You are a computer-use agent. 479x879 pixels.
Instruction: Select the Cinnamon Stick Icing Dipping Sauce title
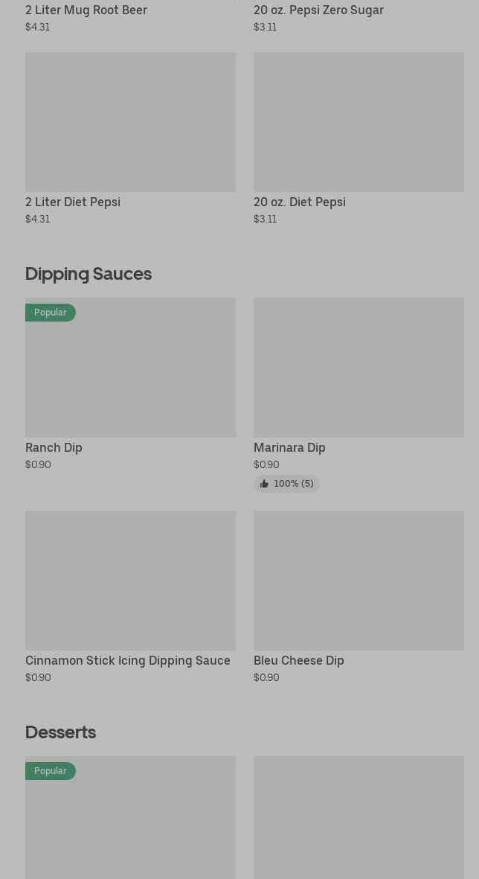(x=128, y=661)
